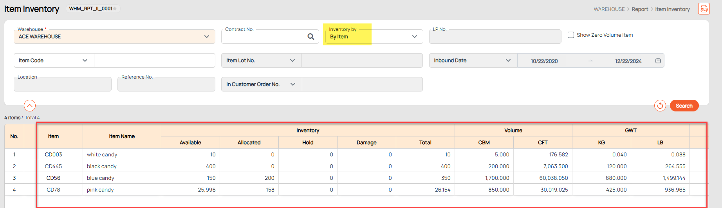Go to WAREHOUSE in the breadcrumb
Screen dimensions: 722x208
(609, 9)
